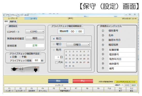Image resolution: width=142 pixels, height=96 pixels.
Task: Click the 確認 button for 無線機接続確認
Action: 35,38
